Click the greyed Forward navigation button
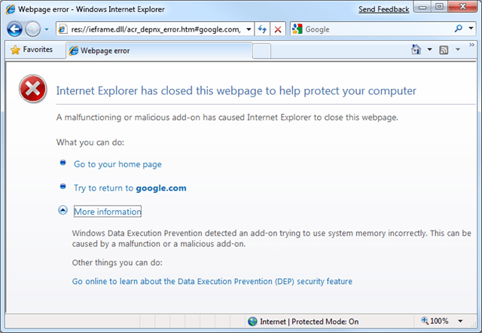 click(x=32, y=29)
